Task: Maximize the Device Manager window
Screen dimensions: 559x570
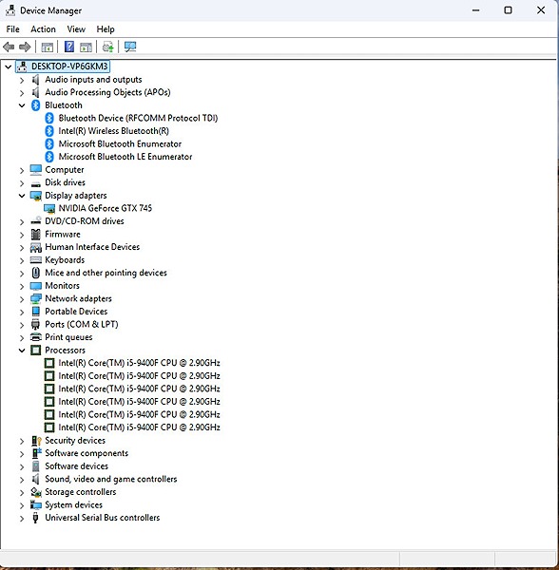Action: click(508, 10)
